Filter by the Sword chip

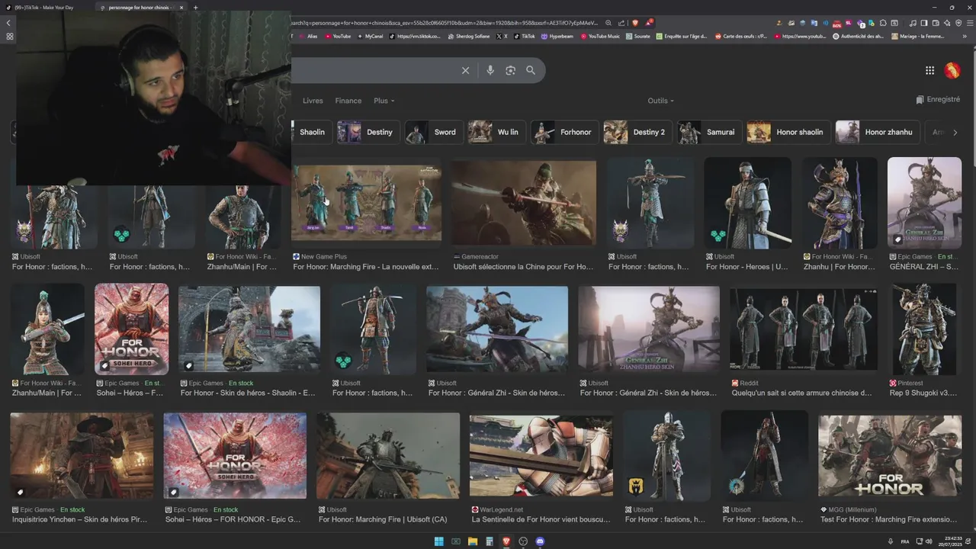click(x=433, y=132)
